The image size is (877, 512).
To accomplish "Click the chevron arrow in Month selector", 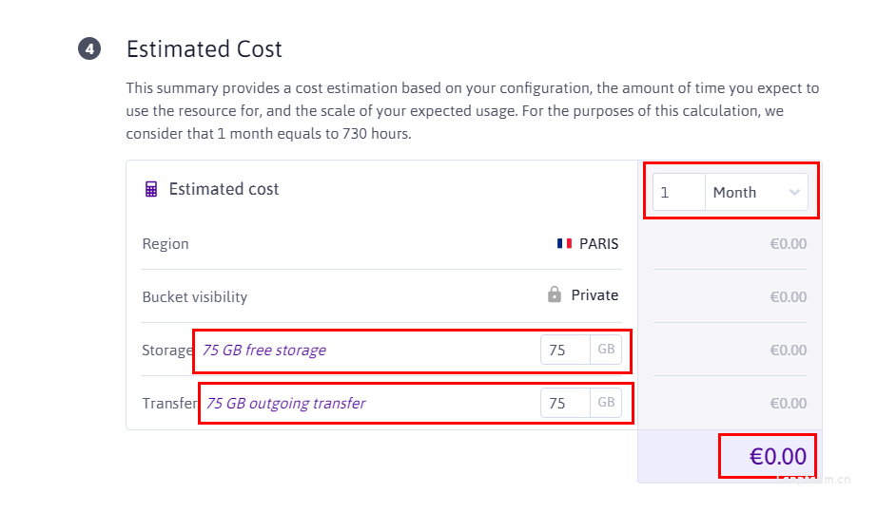I will (x=794, y=192).
